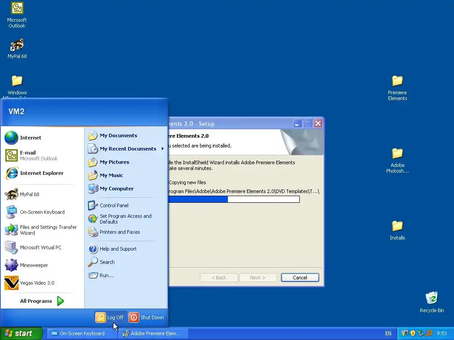Click the magnifier tray icon beside the clock
Screen dimensions: 454x340
pos(429,333)
